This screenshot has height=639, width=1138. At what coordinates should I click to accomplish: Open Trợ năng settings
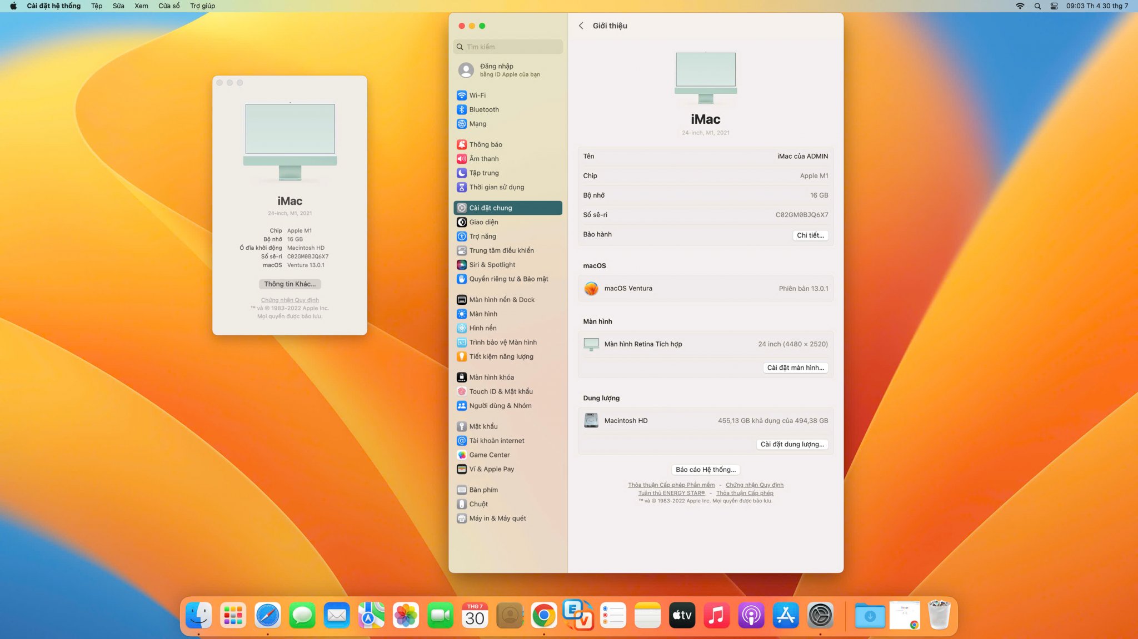pos(508,237)
